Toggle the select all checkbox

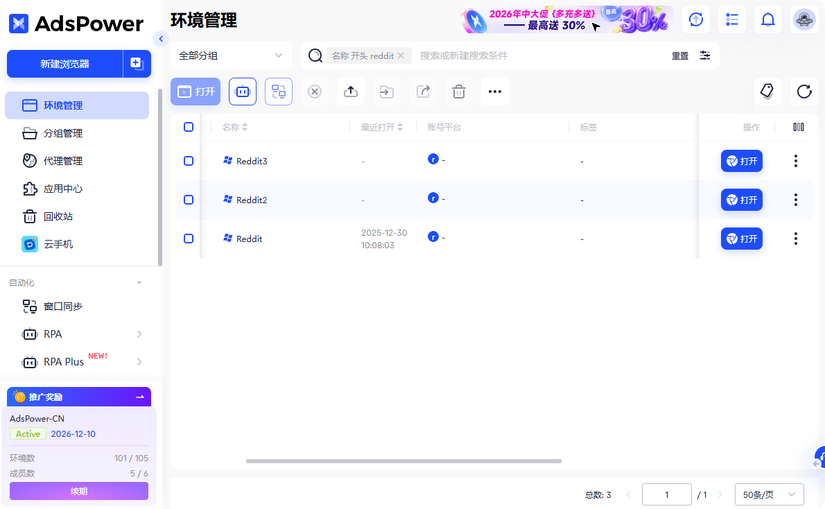[x=189, y=127]
